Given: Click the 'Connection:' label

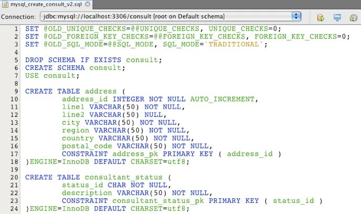Looking at the screenshot, I should tap(18, 17).
